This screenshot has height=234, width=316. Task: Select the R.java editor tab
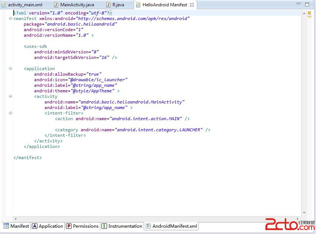coord(118,5)
